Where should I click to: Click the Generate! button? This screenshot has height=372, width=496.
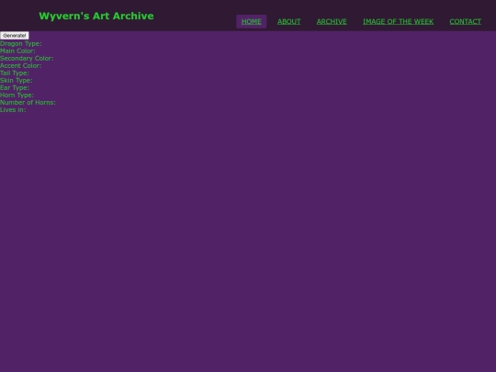[15, 36]
